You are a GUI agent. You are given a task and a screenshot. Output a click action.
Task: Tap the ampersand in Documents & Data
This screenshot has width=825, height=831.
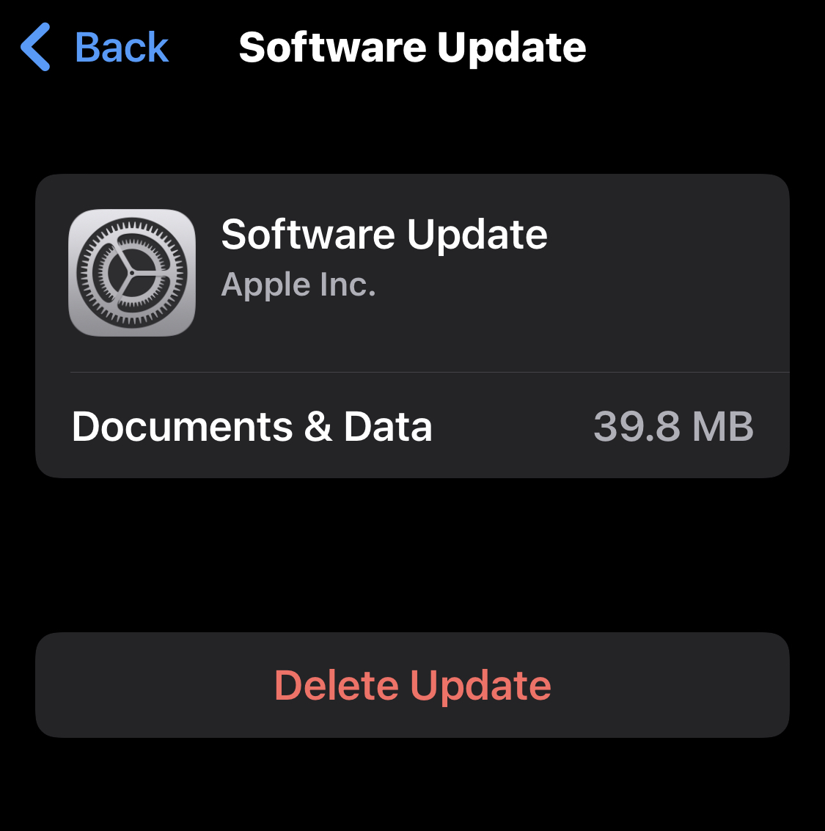318,426
